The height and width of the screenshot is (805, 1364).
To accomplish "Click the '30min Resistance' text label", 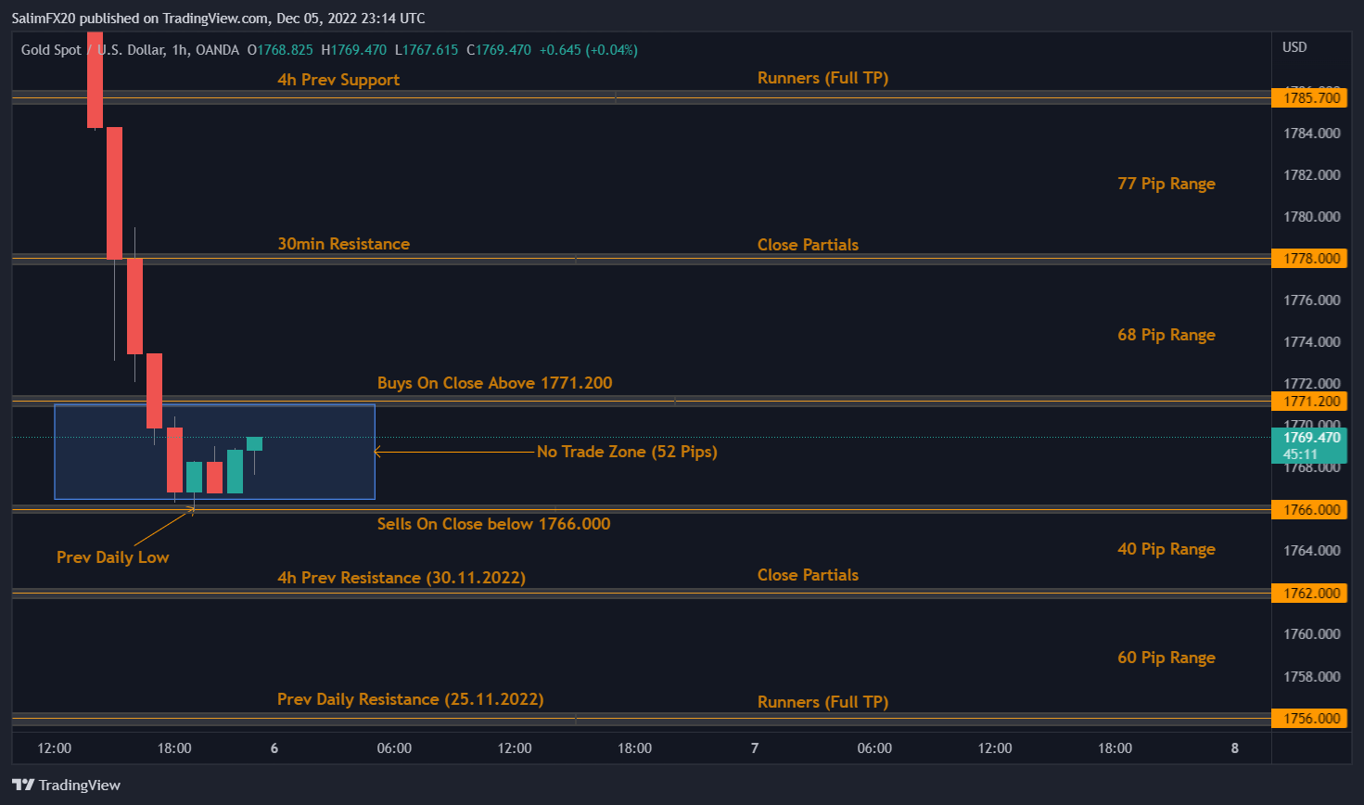I will click(343, 244).
